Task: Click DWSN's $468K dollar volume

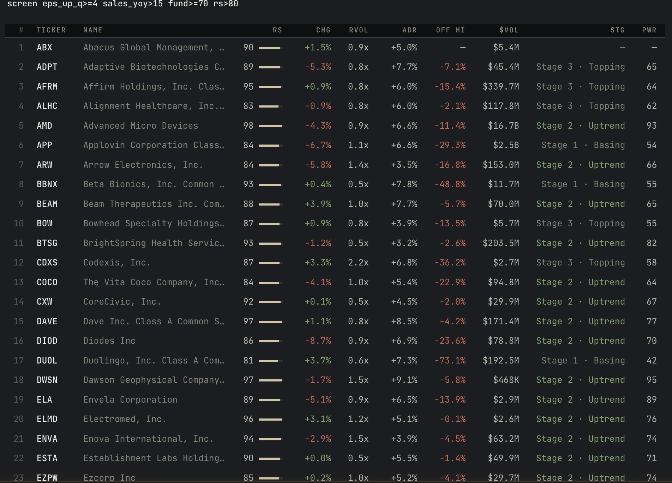Action: 506,380
